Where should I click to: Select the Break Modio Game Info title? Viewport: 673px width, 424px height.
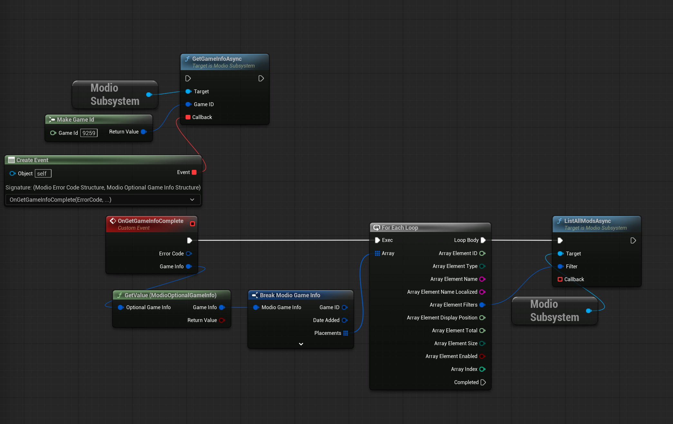coord(290,295)
